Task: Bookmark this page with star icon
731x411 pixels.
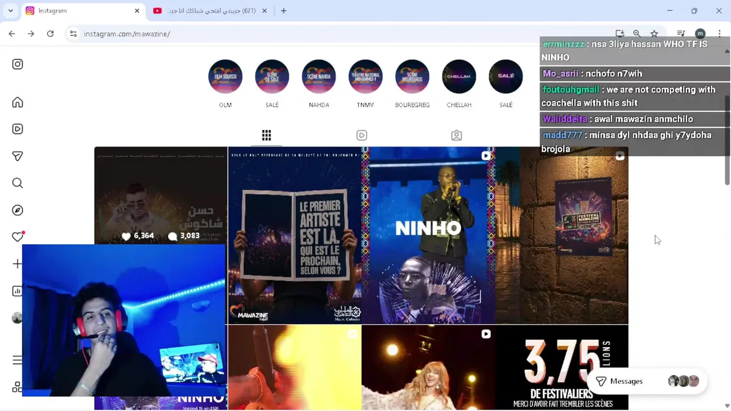Action: tap(654, 34)
